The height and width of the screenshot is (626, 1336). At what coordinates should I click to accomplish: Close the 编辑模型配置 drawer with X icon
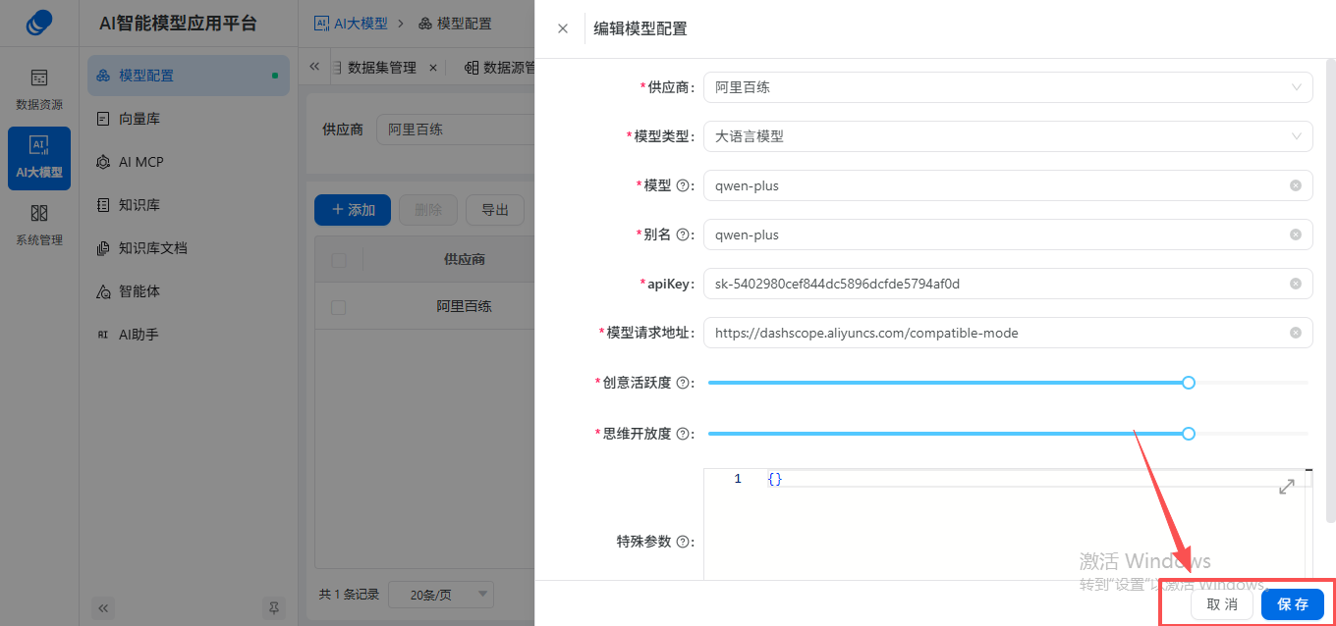563,28
